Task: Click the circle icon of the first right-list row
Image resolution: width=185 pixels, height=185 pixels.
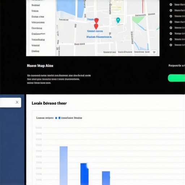Action: point(171,5)
